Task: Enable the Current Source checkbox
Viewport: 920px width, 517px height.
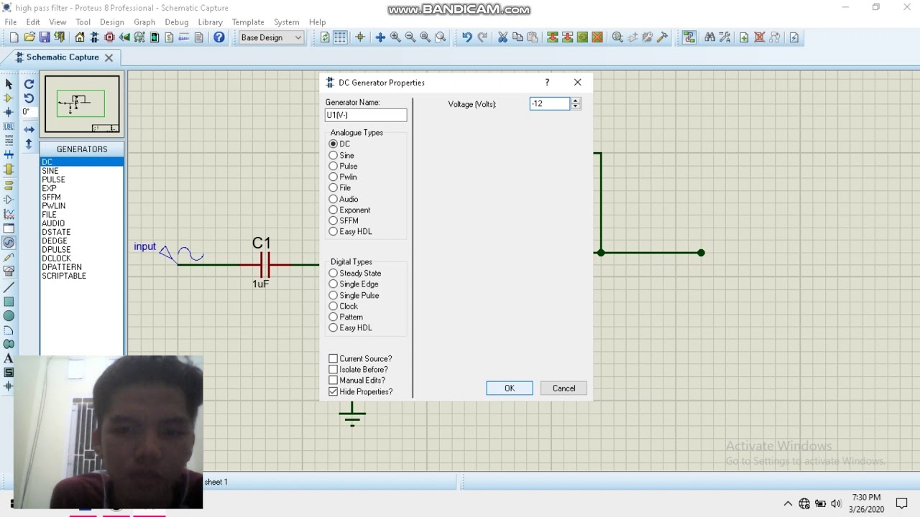Action: [333, 358]
